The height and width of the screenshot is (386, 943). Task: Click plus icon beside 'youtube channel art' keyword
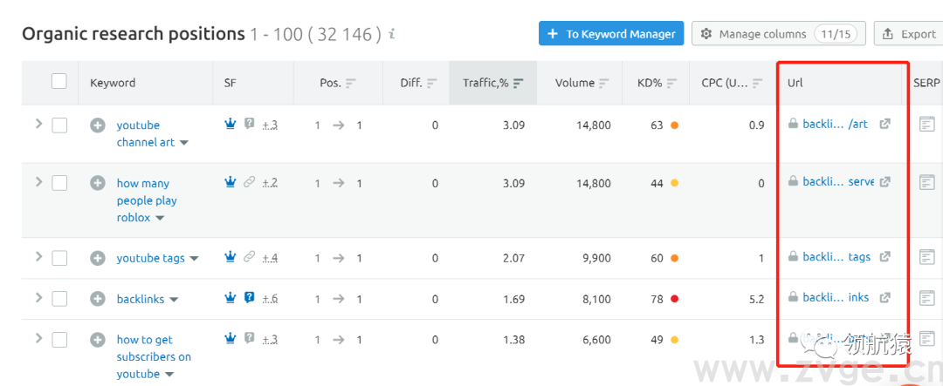point(98,125)
